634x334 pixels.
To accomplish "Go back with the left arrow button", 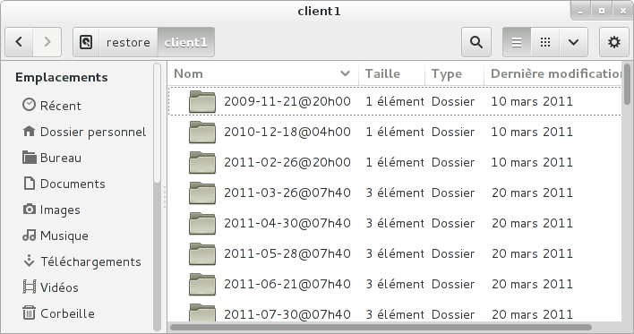I will [19, 42].
